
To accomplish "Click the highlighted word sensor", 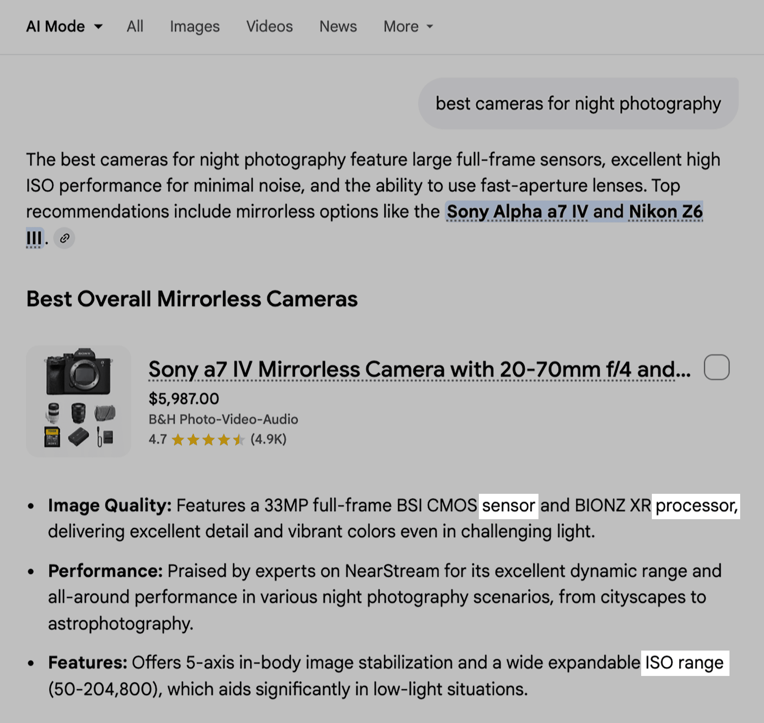I will click(509, 505).
